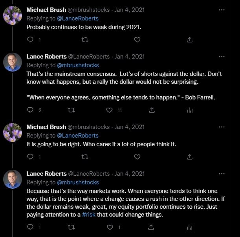This screenshot has height=237, width=240.
Task: Share Michael Brush's first tweet
Action: [x=190, y=40]
